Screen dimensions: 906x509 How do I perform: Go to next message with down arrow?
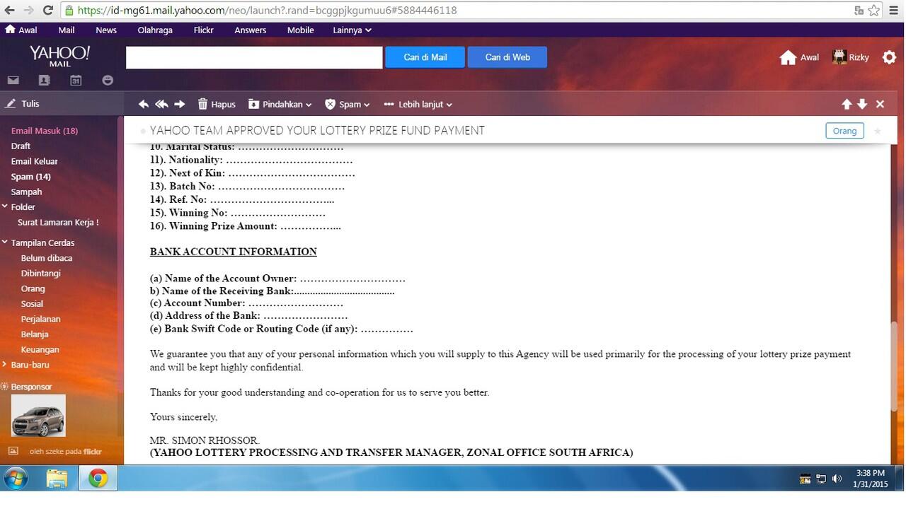coord(862,104)
